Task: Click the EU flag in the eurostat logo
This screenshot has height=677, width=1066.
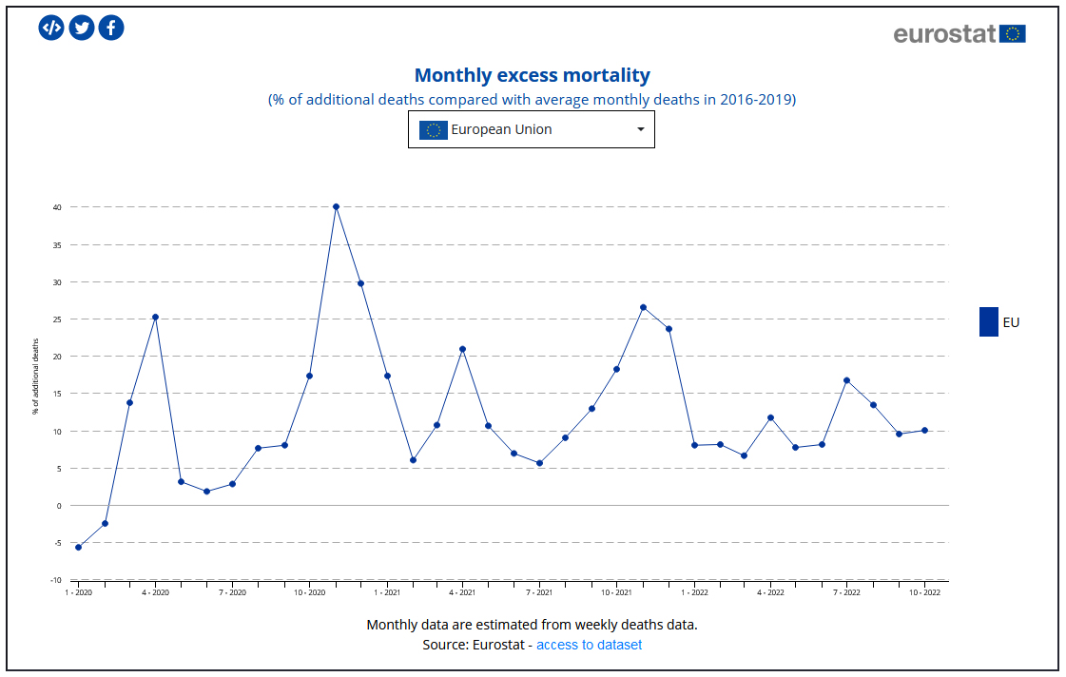Action: (1014, 32)
